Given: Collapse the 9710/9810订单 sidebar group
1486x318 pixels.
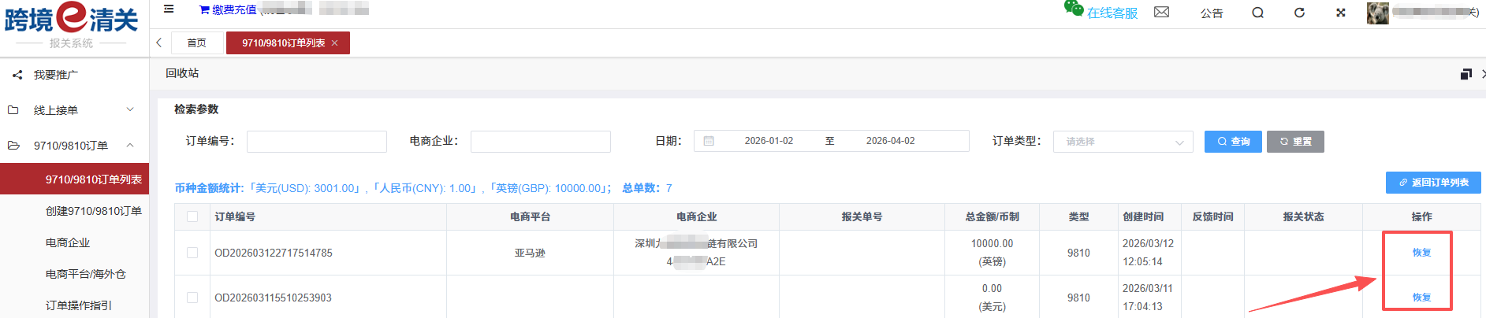Looking at the screenshot, I should click(75, 146).
